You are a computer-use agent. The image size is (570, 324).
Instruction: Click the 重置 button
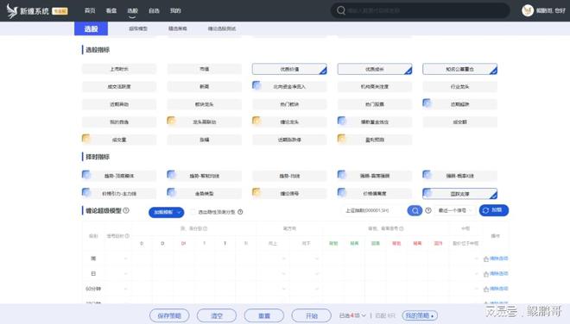(264, 315)
